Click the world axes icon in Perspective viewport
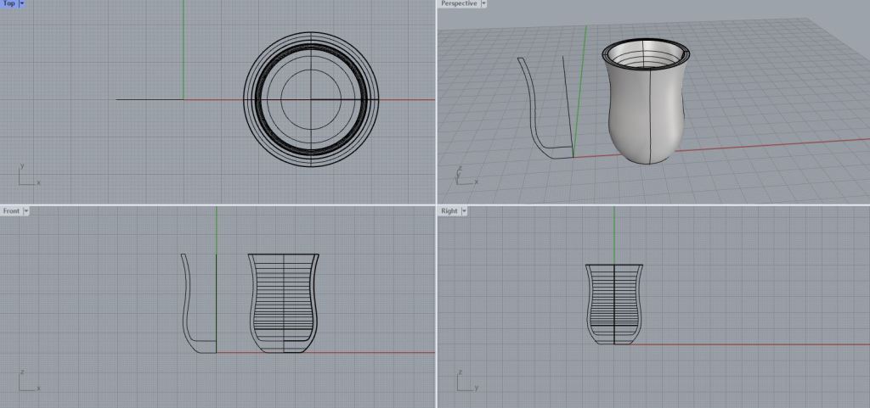The image size is (870, 408). (464, 176)
